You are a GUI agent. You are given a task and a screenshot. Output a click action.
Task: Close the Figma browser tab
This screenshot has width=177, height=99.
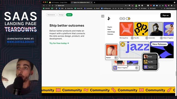(x=92, y=2)
